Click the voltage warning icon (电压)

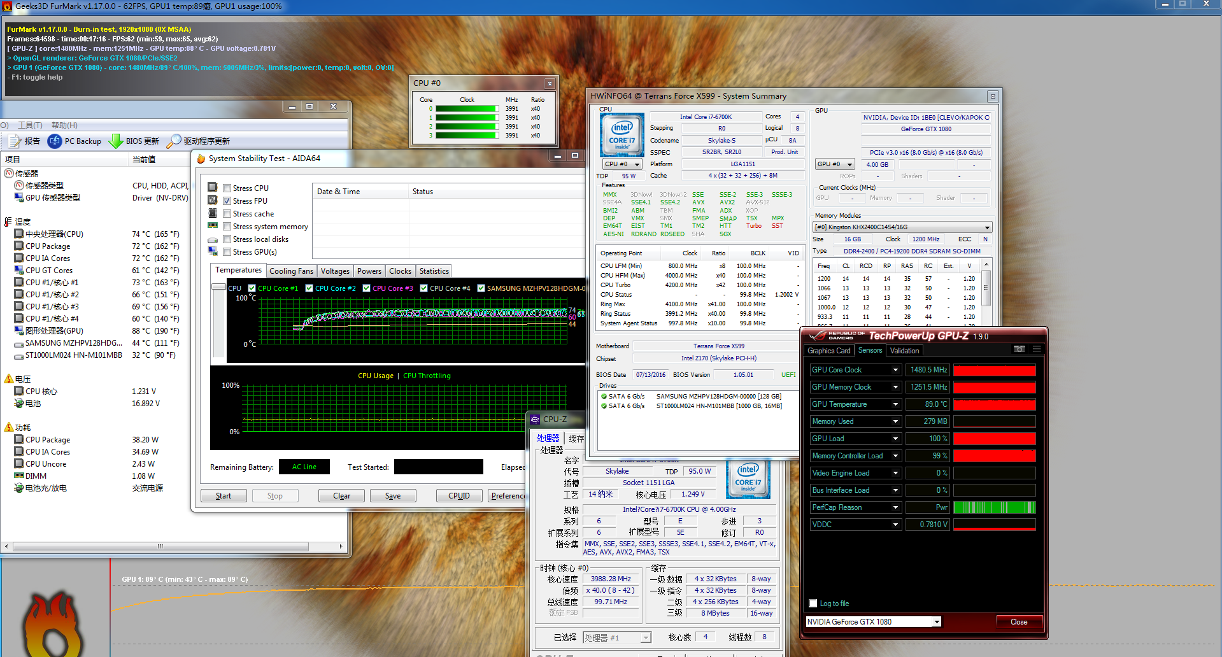click(x=9, y=379)
